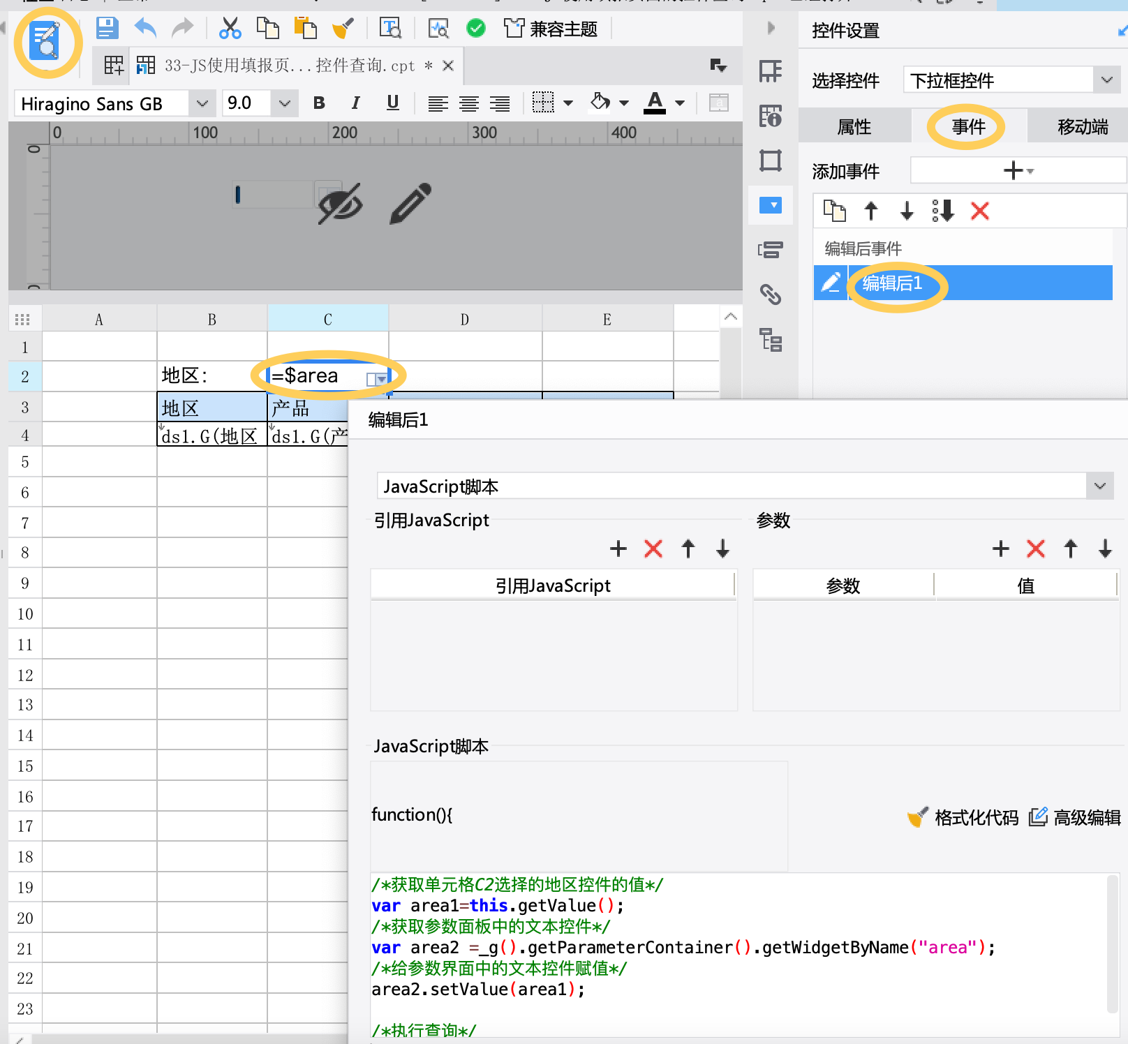
Task: Toggle italic formatting
Action: click(x=356, y=103)
